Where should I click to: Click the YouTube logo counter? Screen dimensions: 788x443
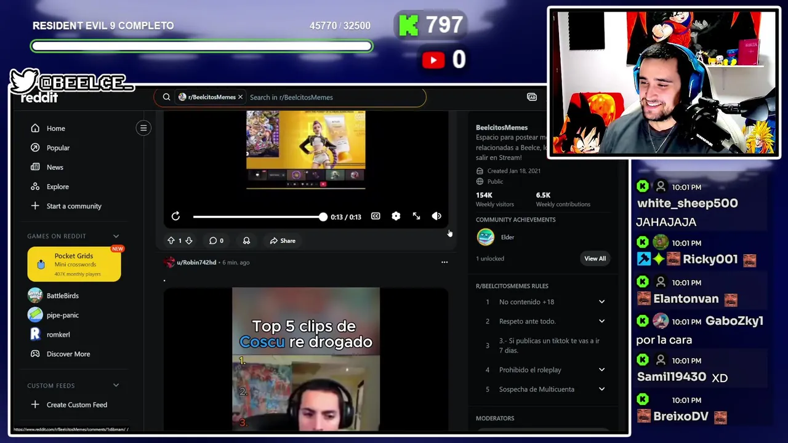click(433, 60)
